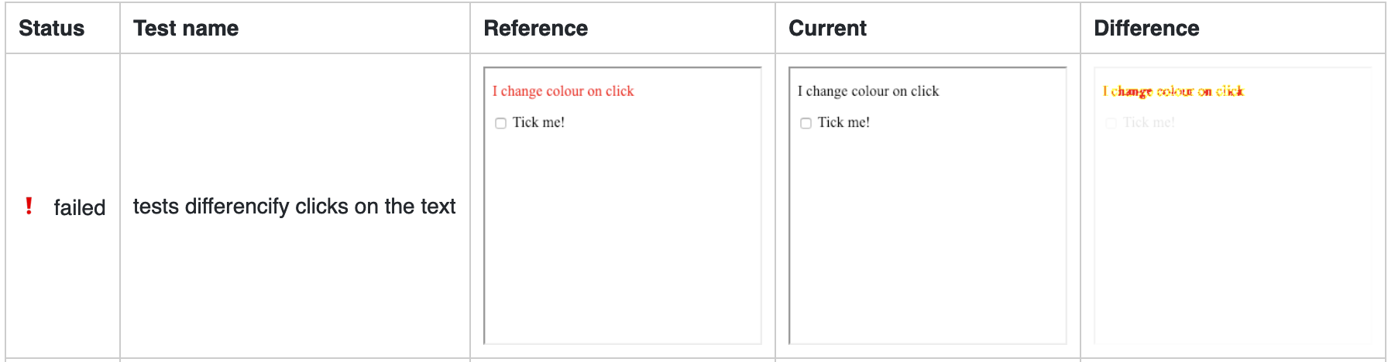1388x362 pixels.
Task: Click faded "Tick me!" label in Difference image
Action: pyautogui.click(x=1149, y=122)
